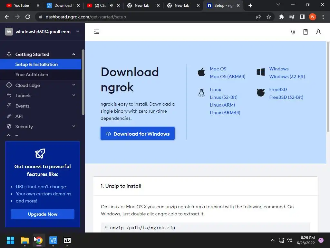Click the Getting Started rocket icon
This screenshot has height=248, width=330.
[x=9, y=54]
